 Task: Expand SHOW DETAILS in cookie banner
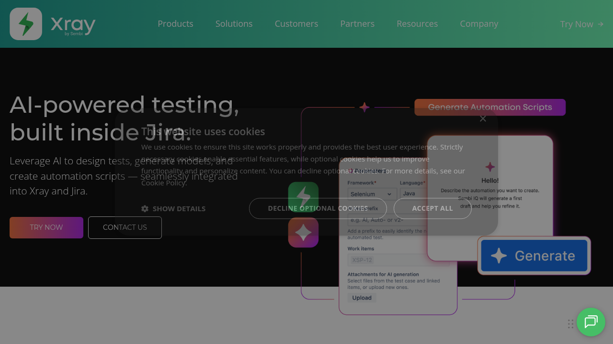(173, 208)
